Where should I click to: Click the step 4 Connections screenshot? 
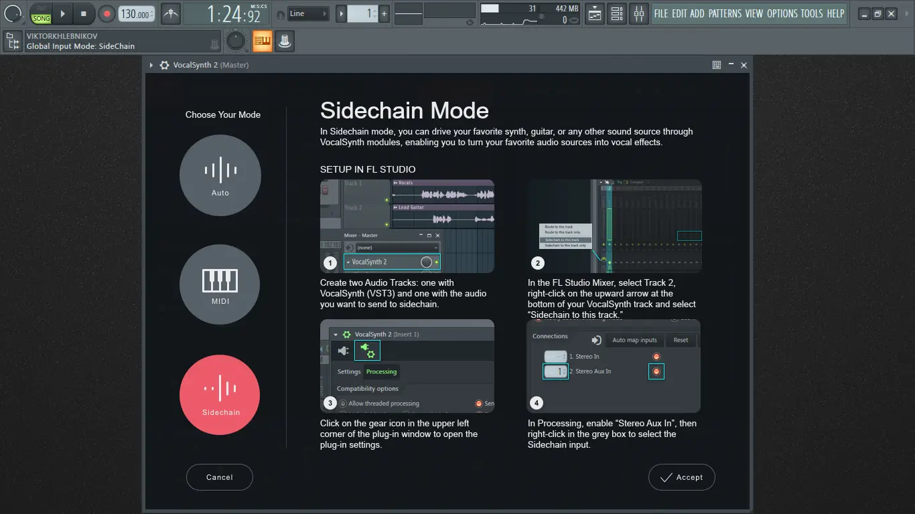point(615,366)
